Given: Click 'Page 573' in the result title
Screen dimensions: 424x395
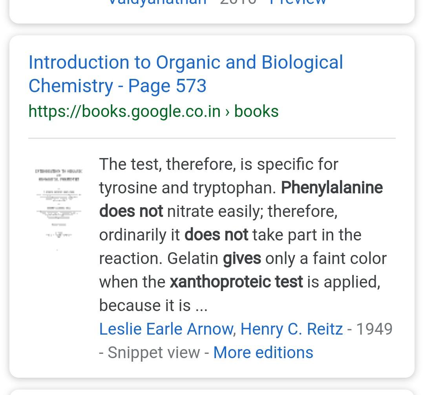Looking at the screenshot, I should [x=167, y=86].
